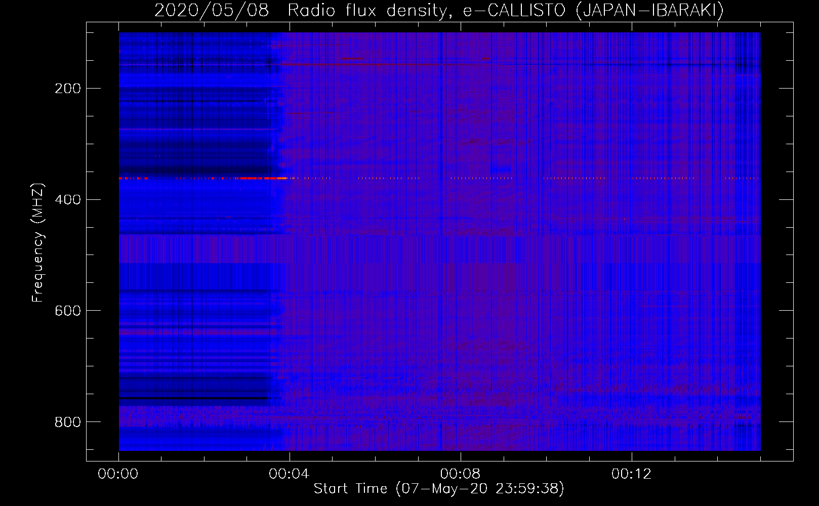Click the 00:00 time tick label
This screenshot has height=506, width=819.
(118, 474)
